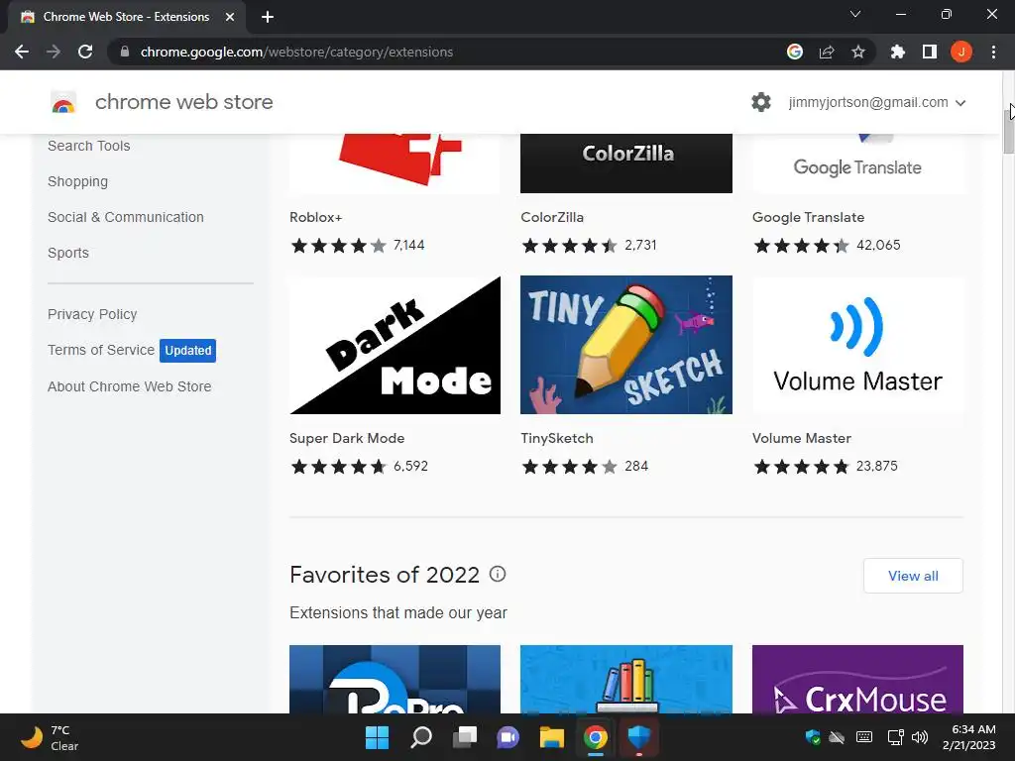Click Google Translate rating count 42,065
The height and width of the screenshot is (761, 1015).
pos(878,246)
